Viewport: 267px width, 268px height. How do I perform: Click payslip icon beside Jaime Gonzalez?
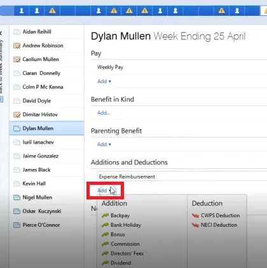point(17,156)
